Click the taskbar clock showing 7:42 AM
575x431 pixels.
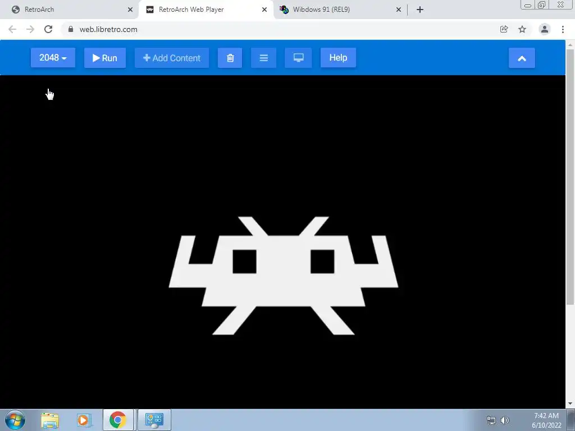pos(546,420)
